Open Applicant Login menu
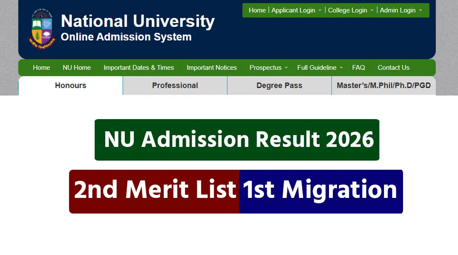 click(x=293, y=10)
